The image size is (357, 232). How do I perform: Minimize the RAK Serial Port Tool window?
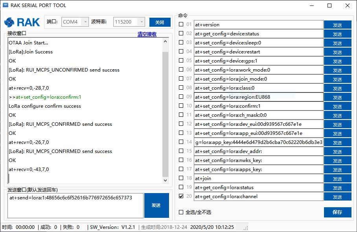tap(312, 6)
